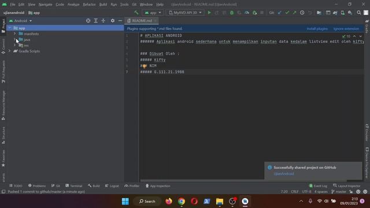Open UjianAndroid link in GitHub notification

(284, 174)
